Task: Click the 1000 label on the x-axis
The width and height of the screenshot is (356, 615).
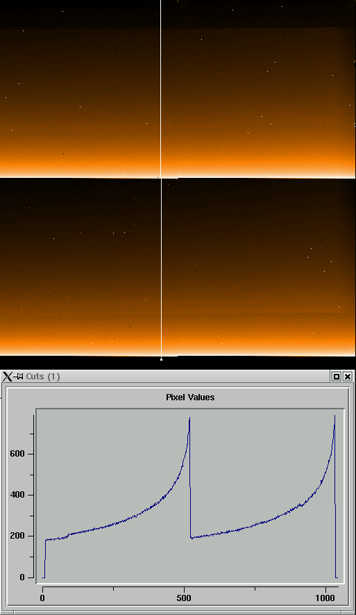Action: (326, 598)
